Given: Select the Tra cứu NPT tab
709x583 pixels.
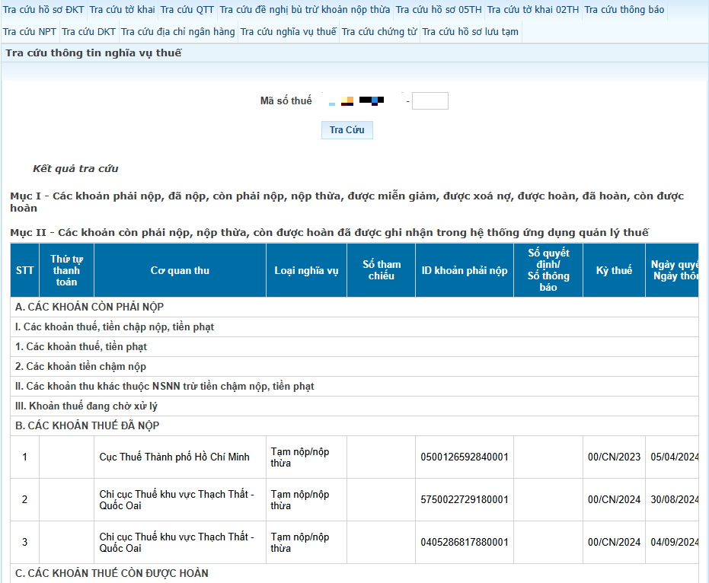Looking at the screenshot, I should coord(30,32).
